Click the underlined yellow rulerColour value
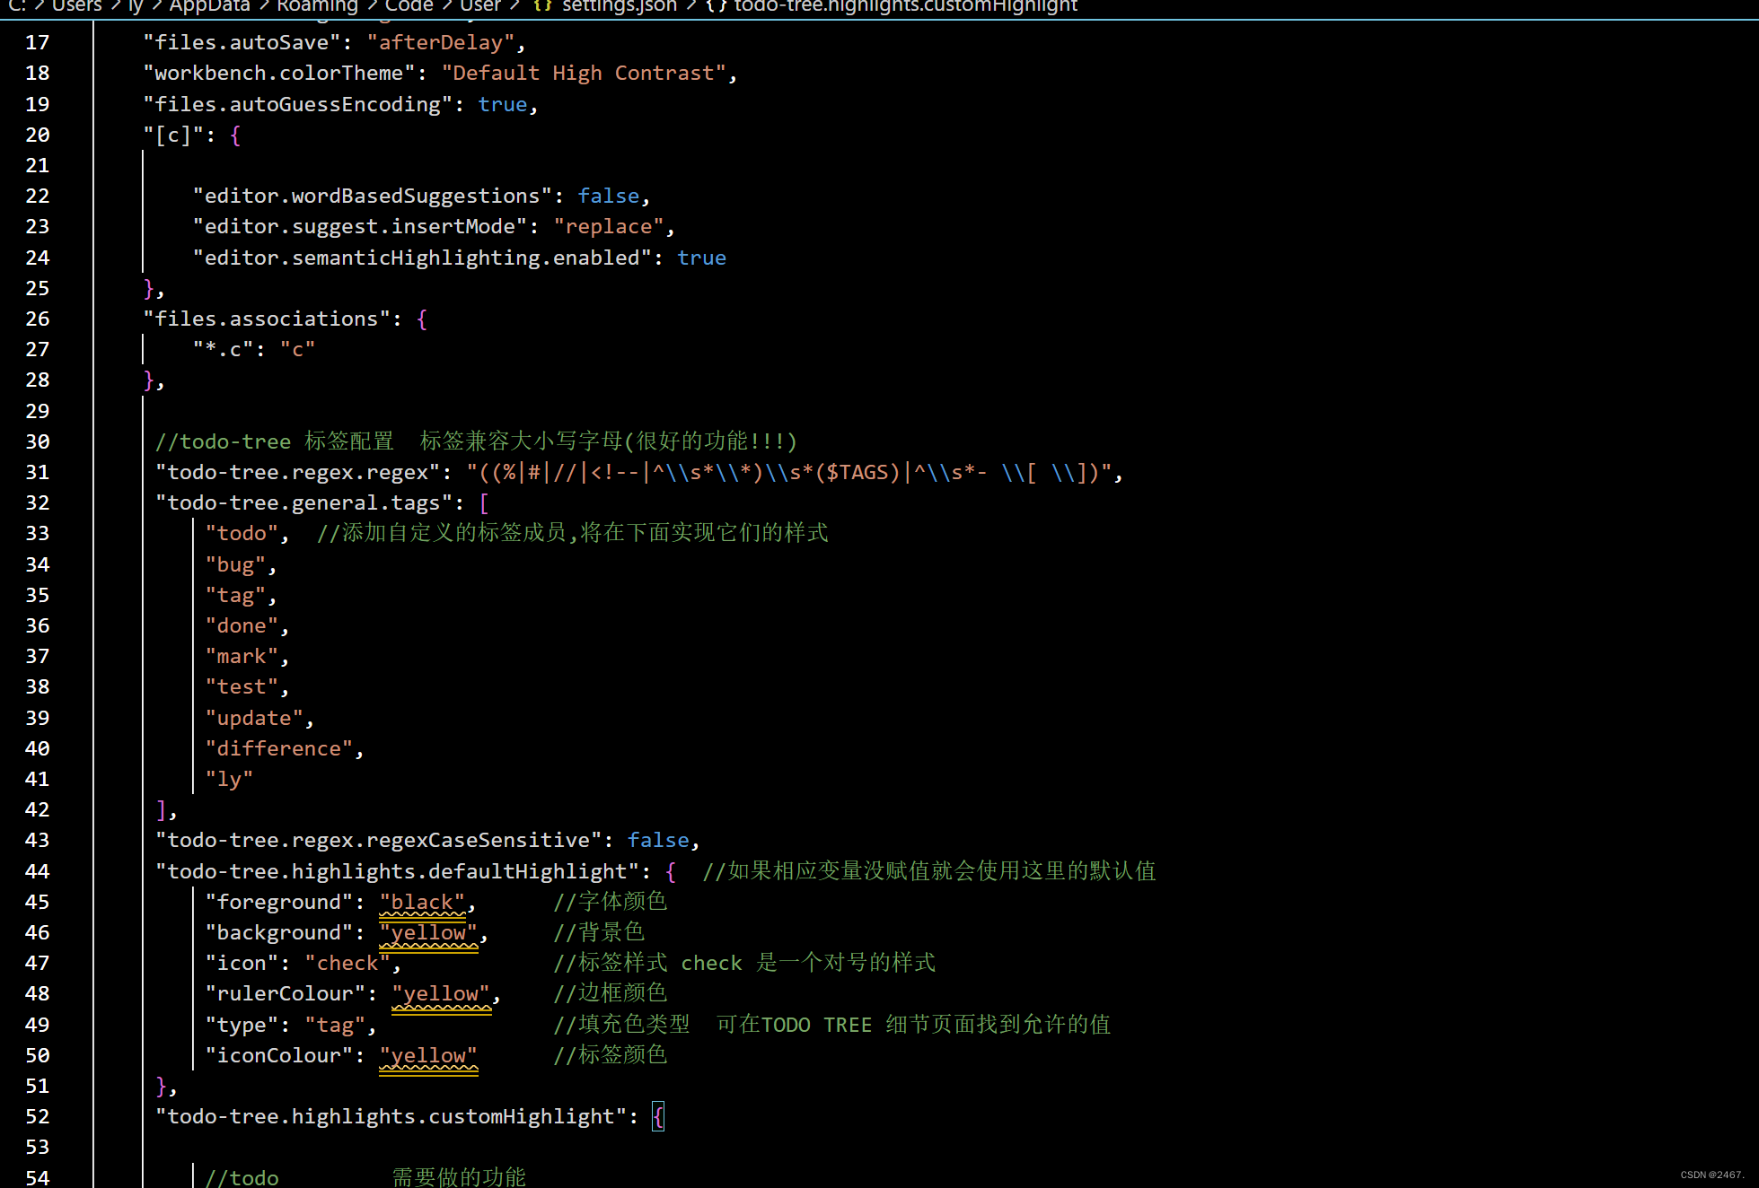The image size is (1759, 1188). click(441, 993)
